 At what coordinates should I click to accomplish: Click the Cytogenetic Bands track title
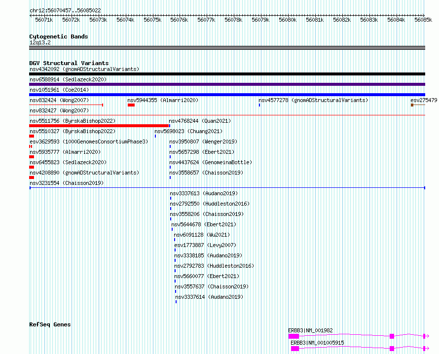coord(59,36)
